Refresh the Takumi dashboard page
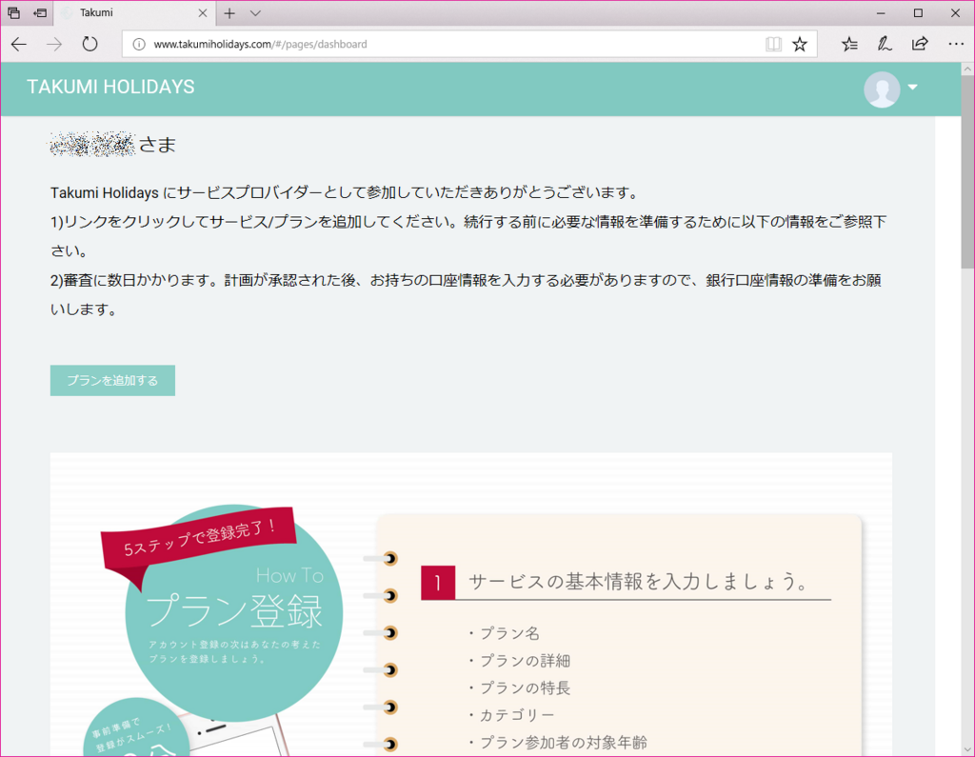This screenshot has width=975, height=757. [x=90, y=44]
